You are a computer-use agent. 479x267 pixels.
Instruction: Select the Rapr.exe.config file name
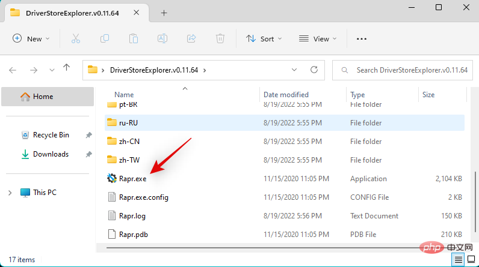point(144,197)
